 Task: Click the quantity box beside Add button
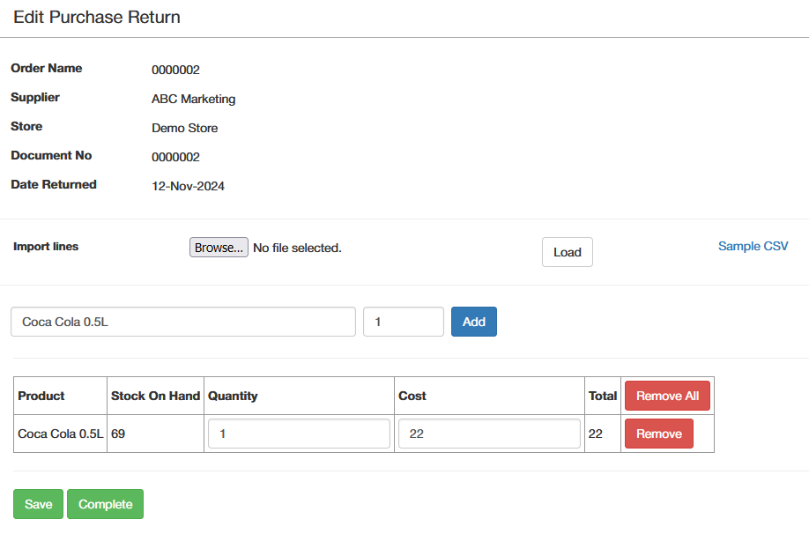coord(404,322)
